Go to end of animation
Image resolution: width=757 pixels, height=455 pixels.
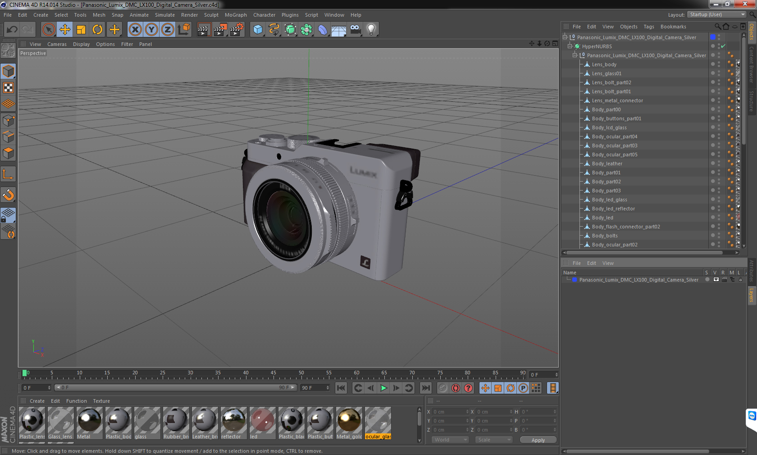(x=426, y=388)
